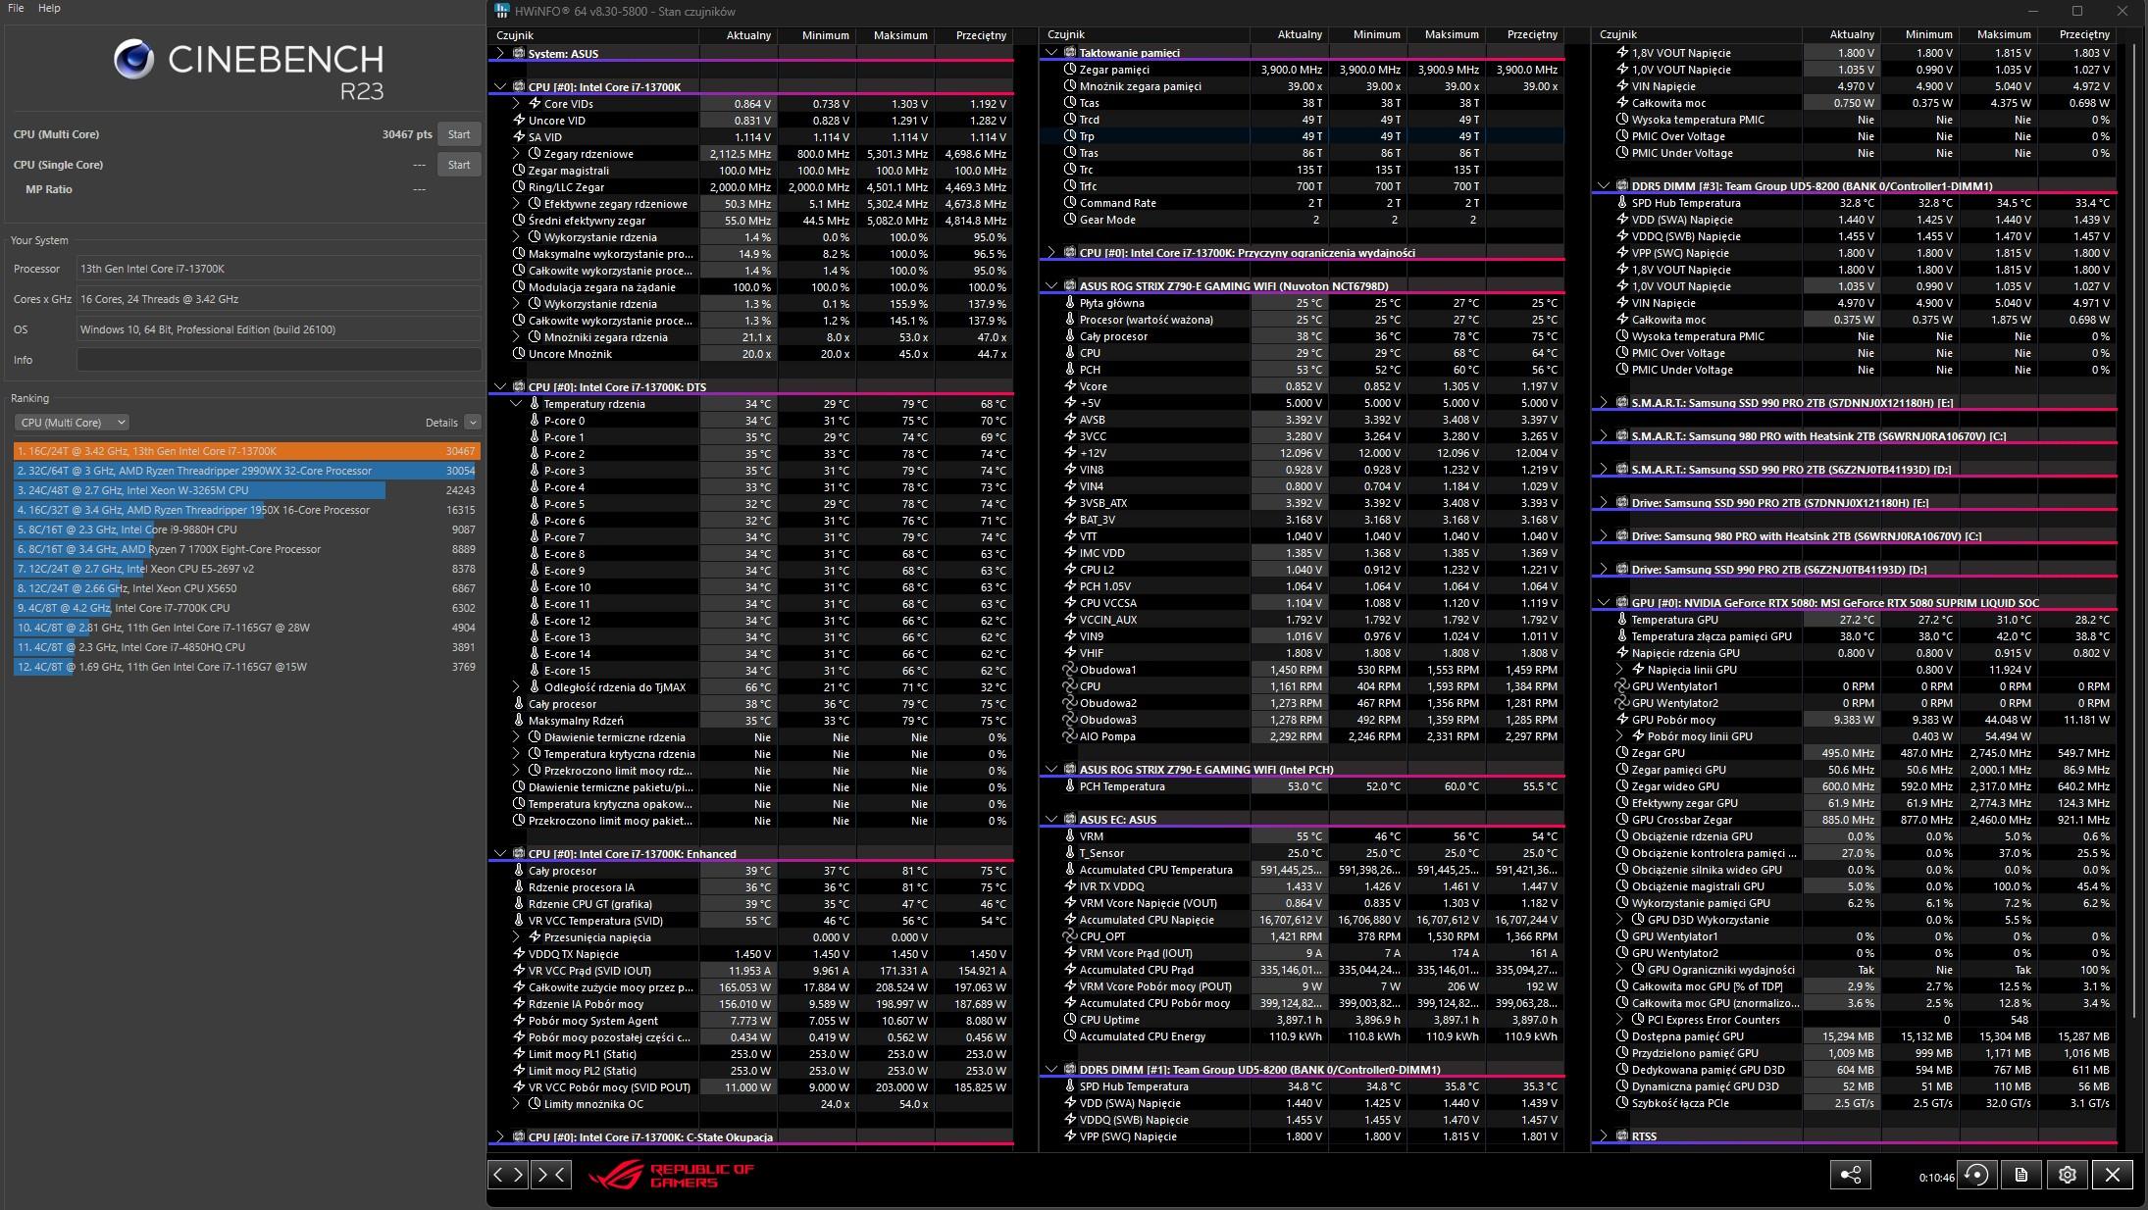Open HWiNFO sensor settings gear
The image size is (2148, 1210).
pyautogui.click(x=2067, y=1175)
